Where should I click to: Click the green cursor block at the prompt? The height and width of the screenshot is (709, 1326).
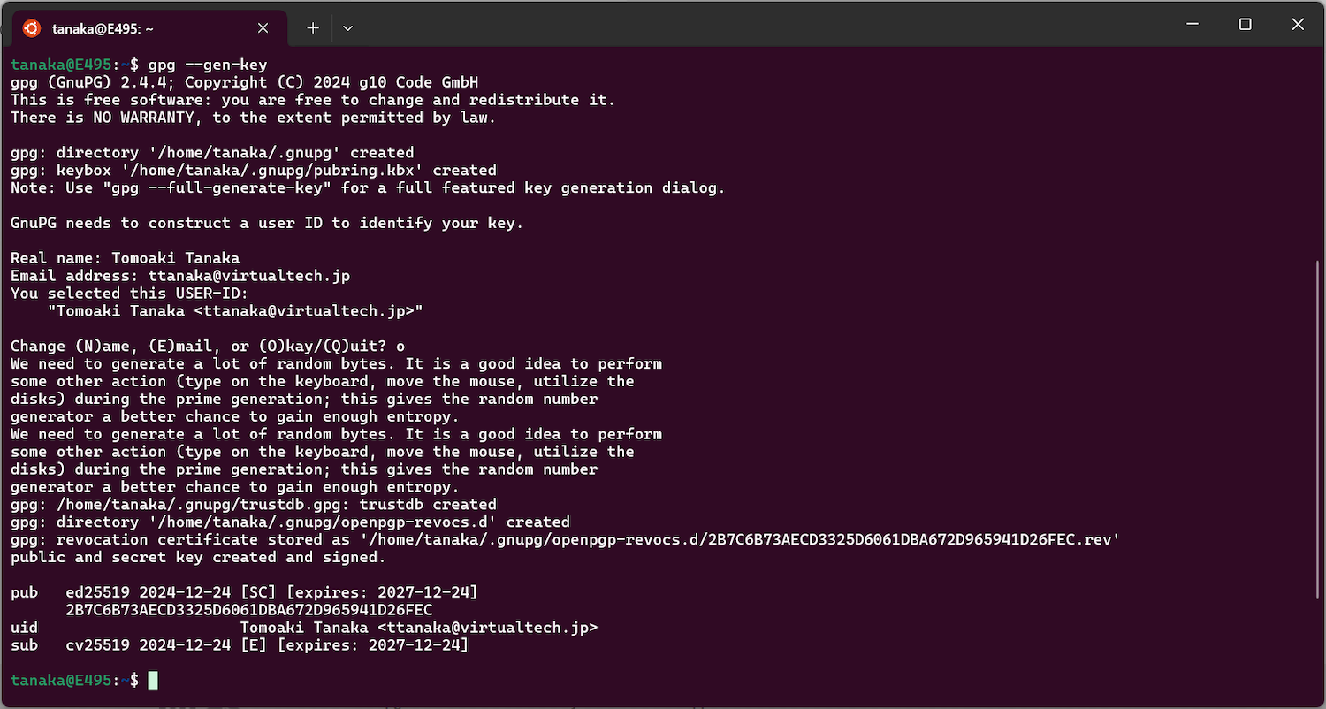click(x=153, y=681)
